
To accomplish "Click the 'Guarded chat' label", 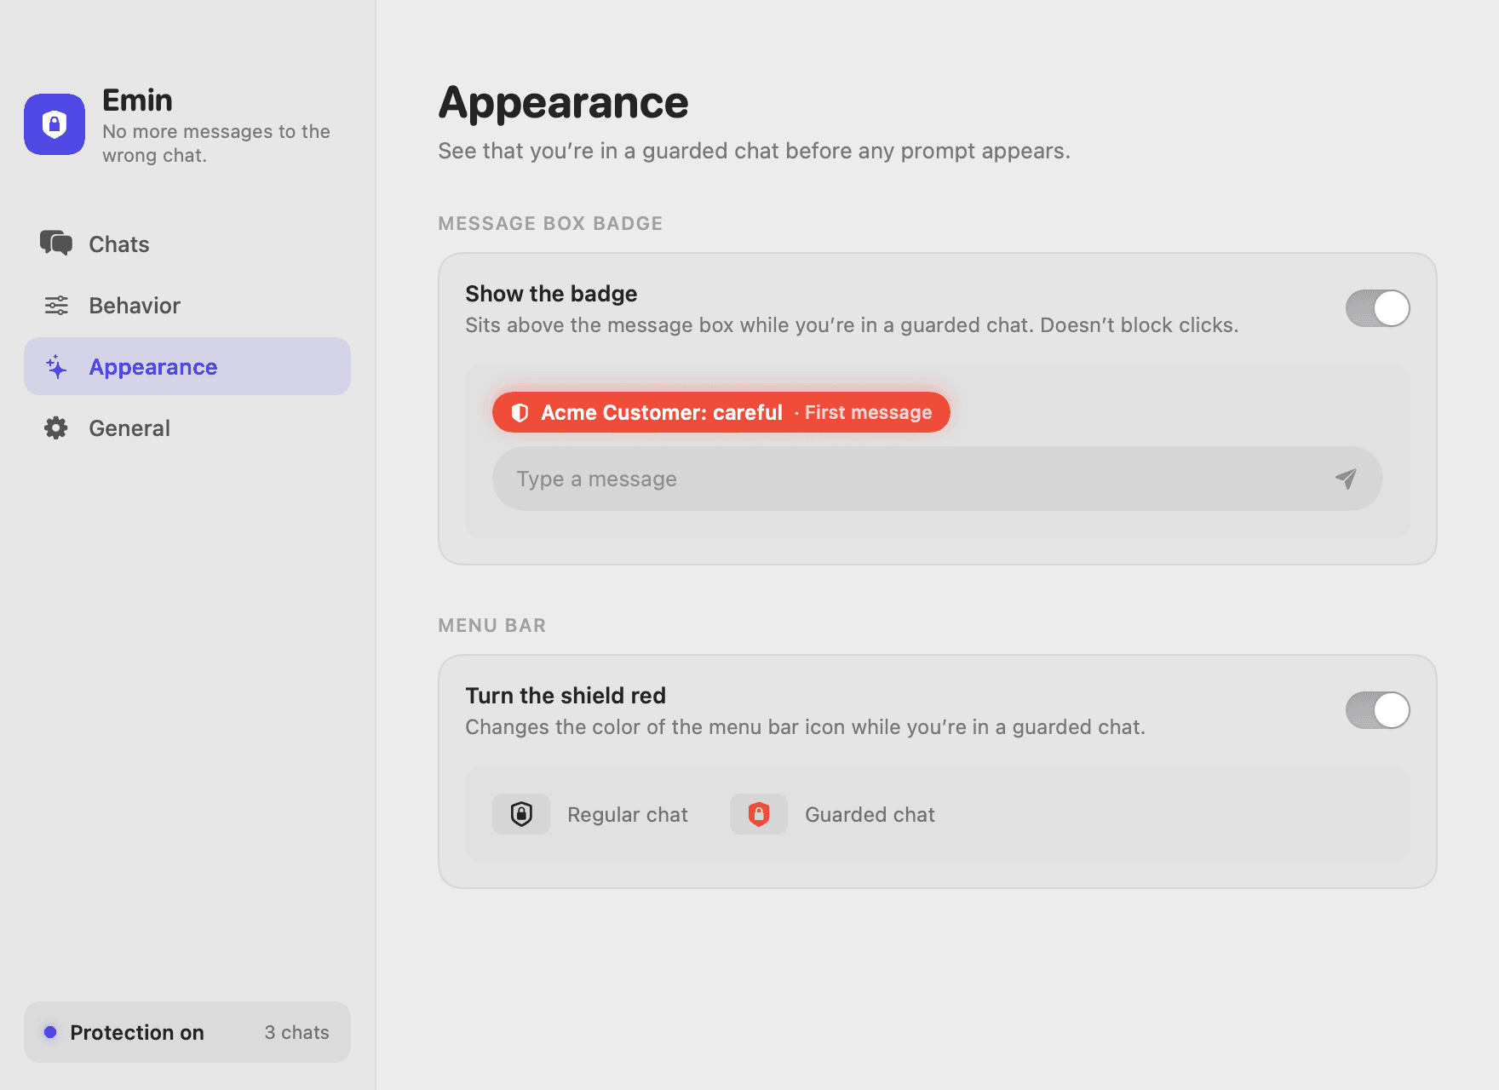I will click(x=870, y=815).
